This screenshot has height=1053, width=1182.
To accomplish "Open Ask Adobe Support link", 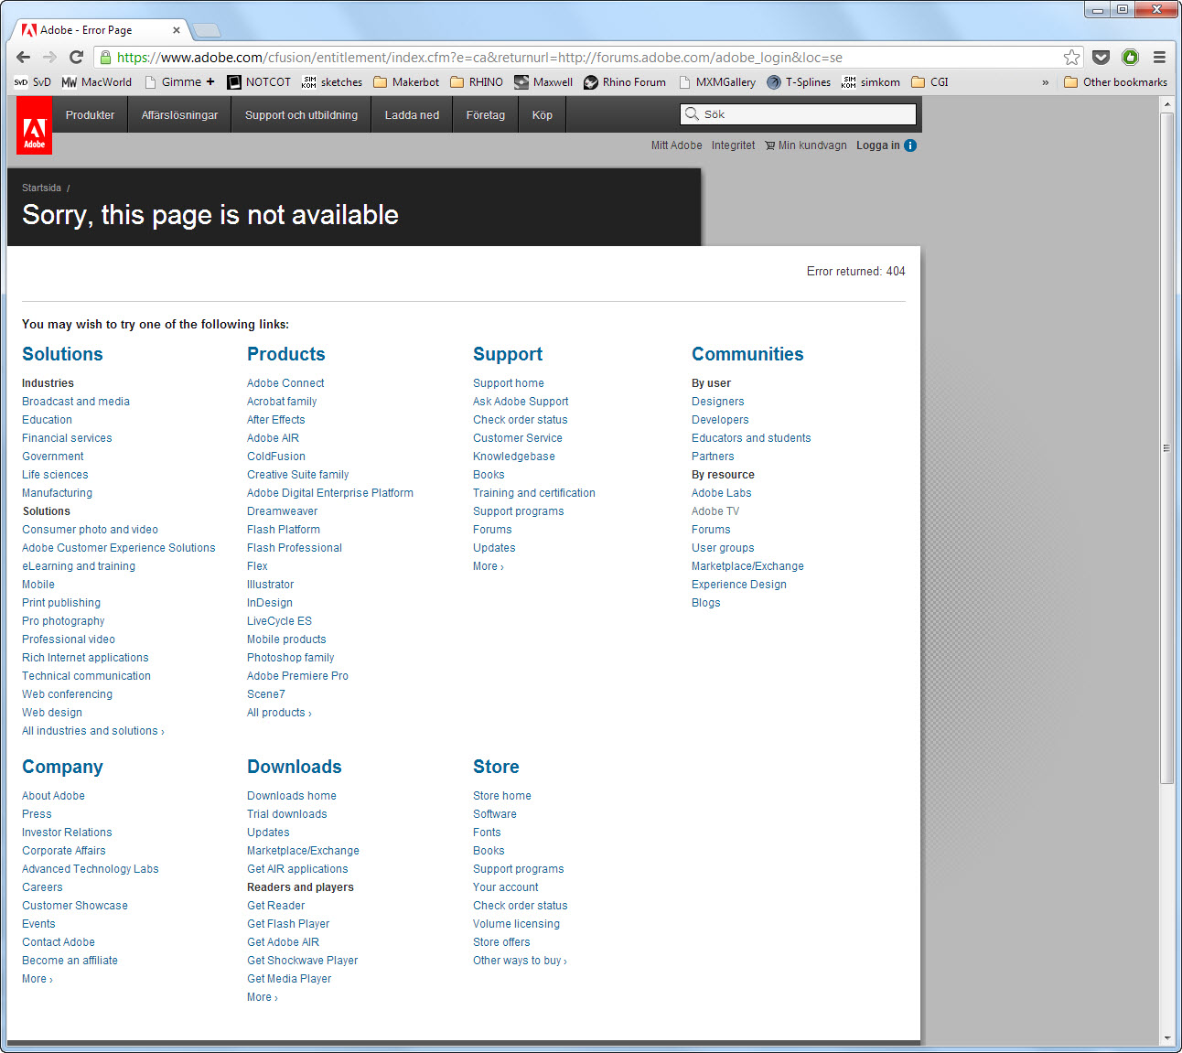I will point(521,402).
